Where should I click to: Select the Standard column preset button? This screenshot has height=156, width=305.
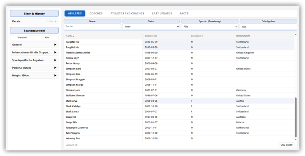(x=22, y=37)
